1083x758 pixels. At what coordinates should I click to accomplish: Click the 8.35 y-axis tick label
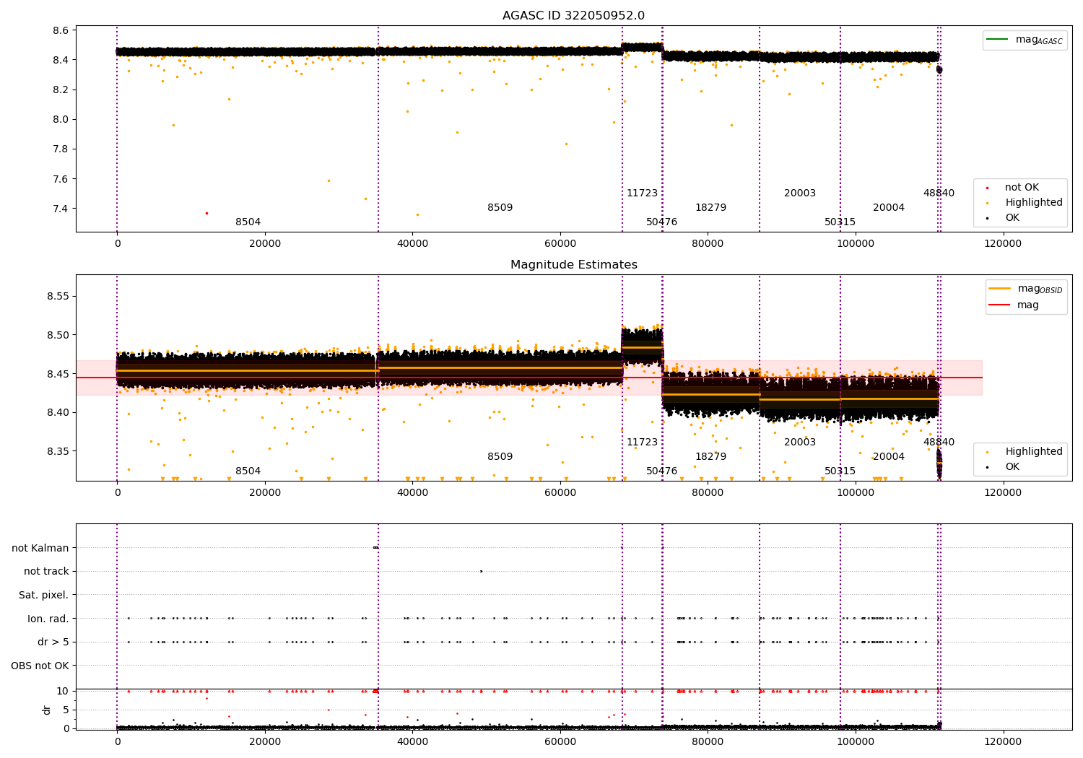[58, 452]
